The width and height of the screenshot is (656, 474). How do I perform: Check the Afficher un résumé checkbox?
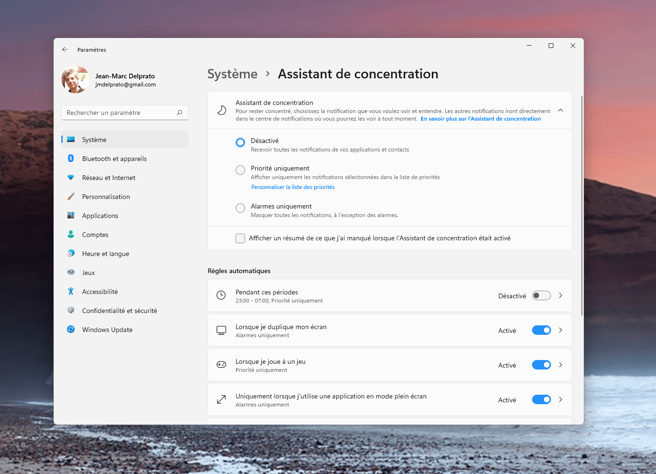[x=240, y=238]
